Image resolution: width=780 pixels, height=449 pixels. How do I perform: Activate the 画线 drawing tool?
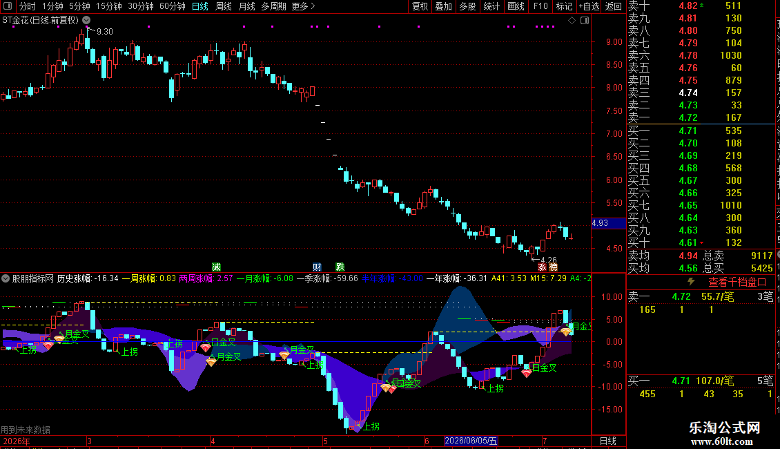click(516, 6)
